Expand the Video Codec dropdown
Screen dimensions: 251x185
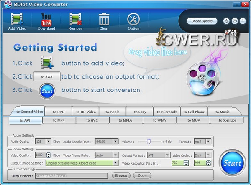208,155
